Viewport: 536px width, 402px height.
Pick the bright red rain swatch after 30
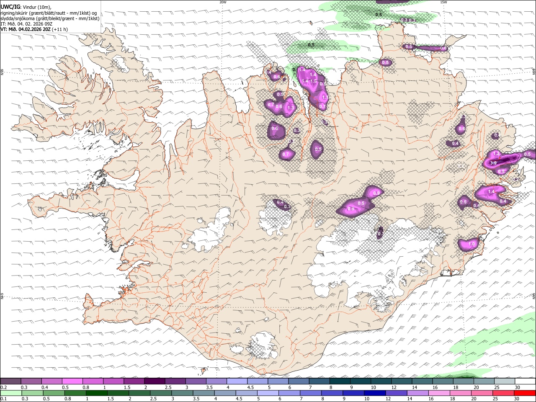[525, 393]
